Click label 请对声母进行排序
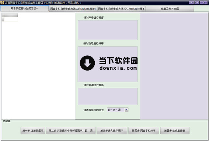Viewport: 209px width, 141px height. point(94,18)
